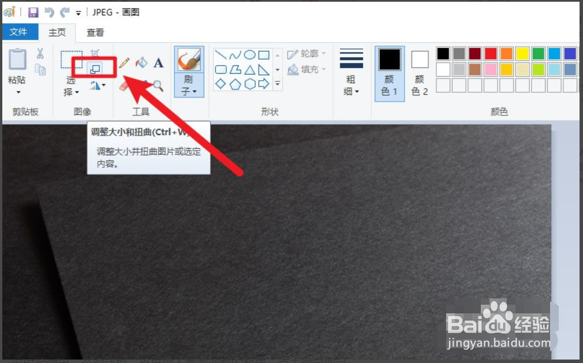Select the Polygon shape

[x=235, y=69]
